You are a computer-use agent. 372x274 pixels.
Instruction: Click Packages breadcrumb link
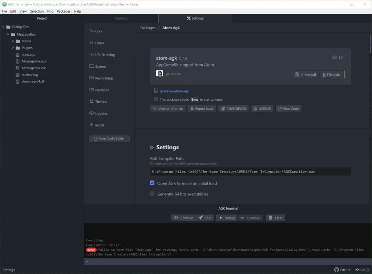tap(148, 28)
